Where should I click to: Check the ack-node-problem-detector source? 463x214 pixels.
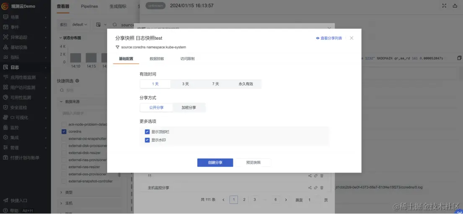64,124
